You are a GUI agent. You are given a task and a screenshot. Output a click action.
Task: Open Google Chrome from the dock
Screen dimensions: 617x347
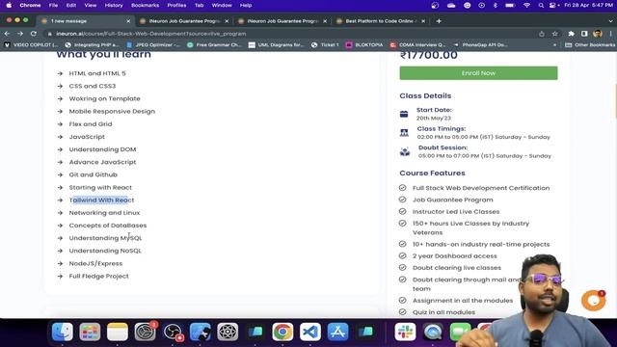pos(282,332)
